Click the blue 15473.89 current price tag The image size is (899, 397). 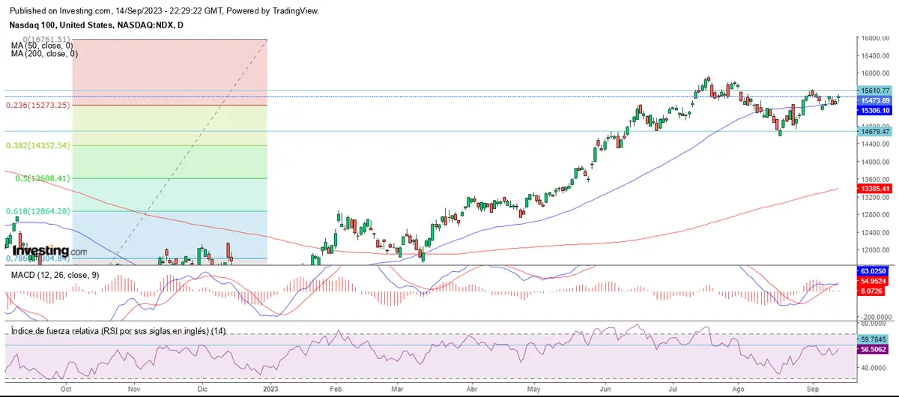(x=874, y=100)
